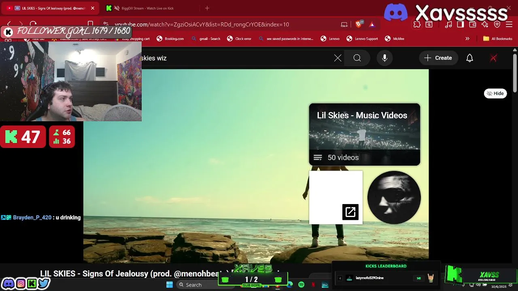Click the overlay Instagram icon at bottom left
This screenshot has height=291, width=518.
pos(21,284)
